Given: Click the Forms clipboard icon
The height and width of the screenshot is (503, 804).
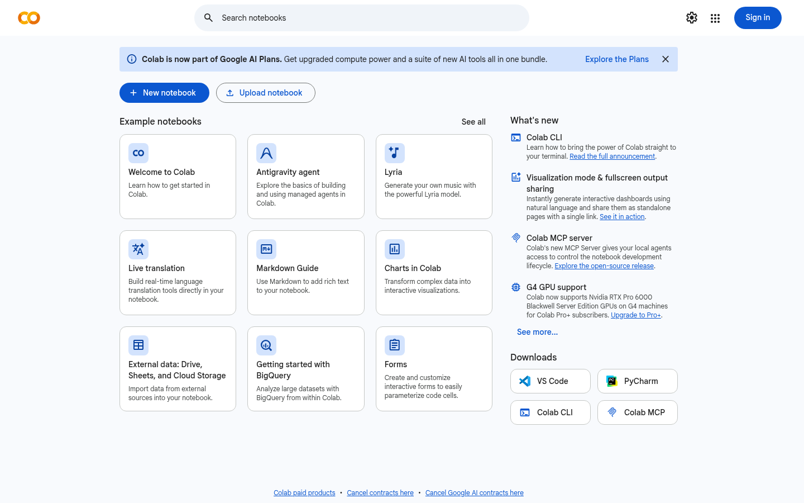Looking at the screenshot, I should pyautogui.click(x=395, y=345).
